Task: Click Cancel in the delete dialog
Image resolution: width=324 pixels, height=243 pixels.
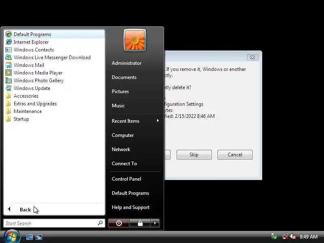Action: [235, 155]
